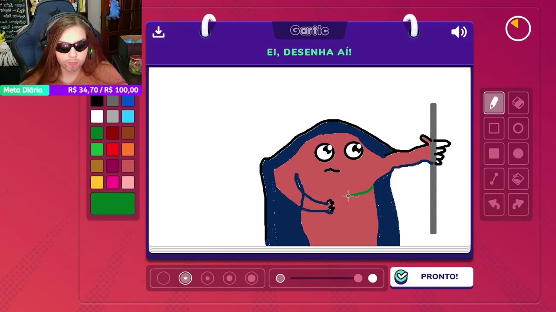This screenshot has height=312, width=556.
Task: Set full opacity with the white dot
Action: [373, 278]
